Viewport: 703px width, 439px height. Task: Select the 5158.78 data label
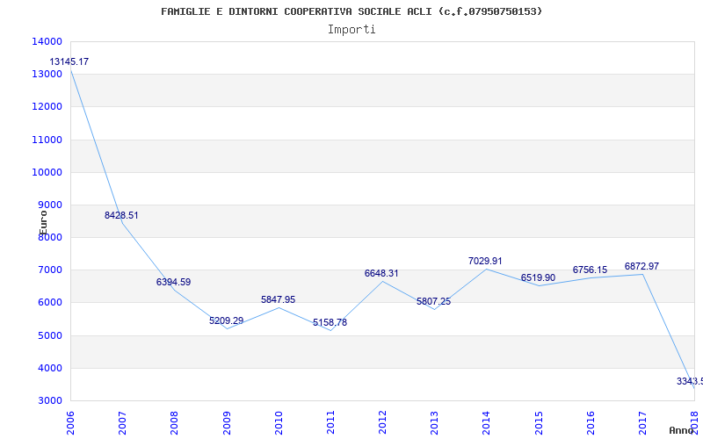tap(330, 322)
